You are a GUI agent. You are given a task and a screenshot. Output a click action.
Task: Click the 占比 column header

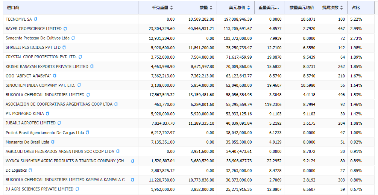[355, 8]
